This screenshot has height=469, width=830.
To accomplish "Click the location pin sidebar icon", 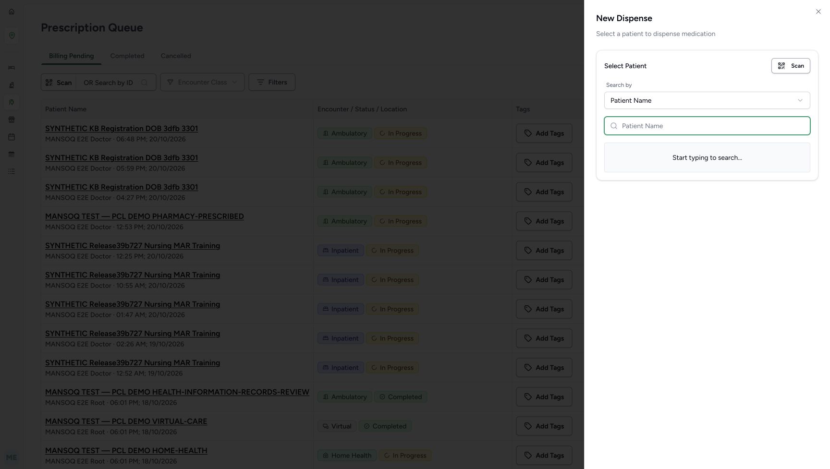I will 12,36.
